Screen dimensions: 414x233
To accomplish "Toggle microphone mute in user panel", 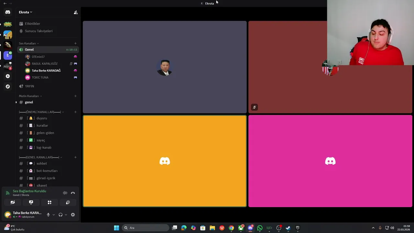I will point(48,215).
